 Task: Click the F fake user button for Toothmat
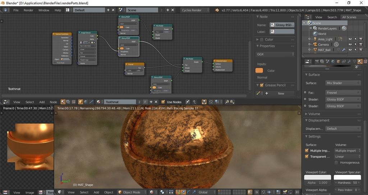point(145,102)
